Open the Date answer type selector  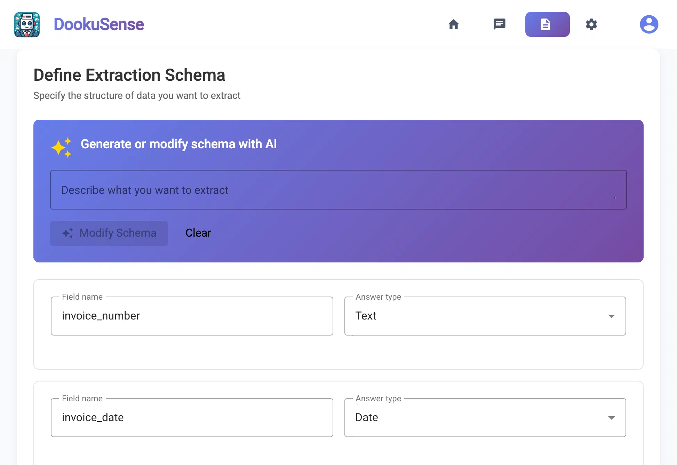[485, 418]
